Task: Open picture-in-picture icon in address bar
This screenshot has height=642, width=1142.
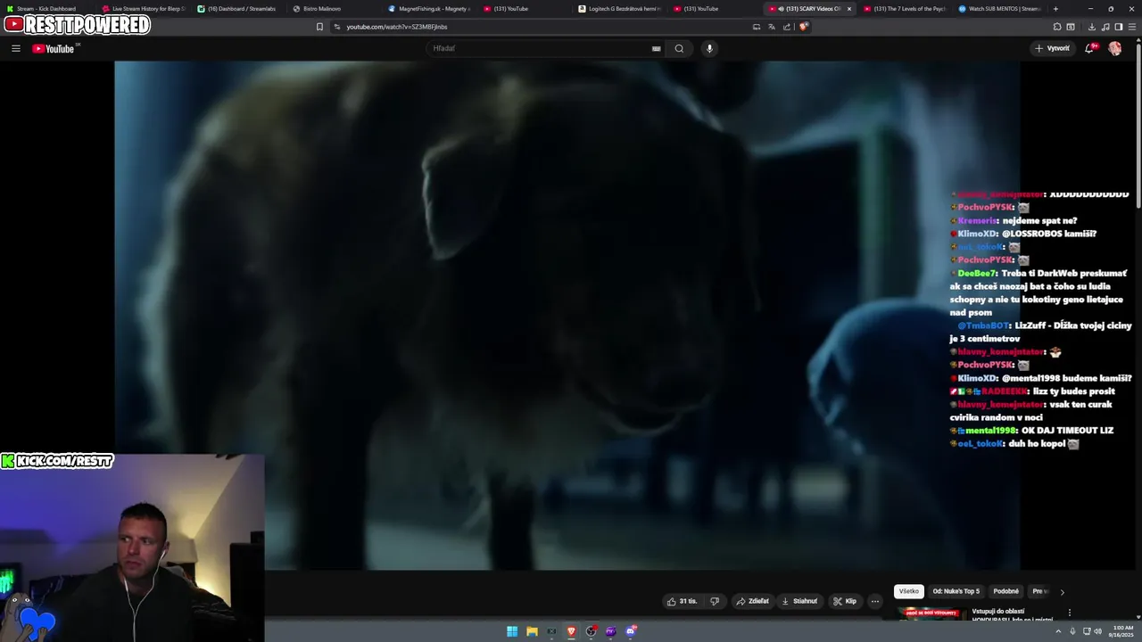Action: (757, 27)
